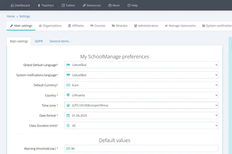Open the Global Default Language dropdown
Viewport: 232px width, 154px height.
141,65
